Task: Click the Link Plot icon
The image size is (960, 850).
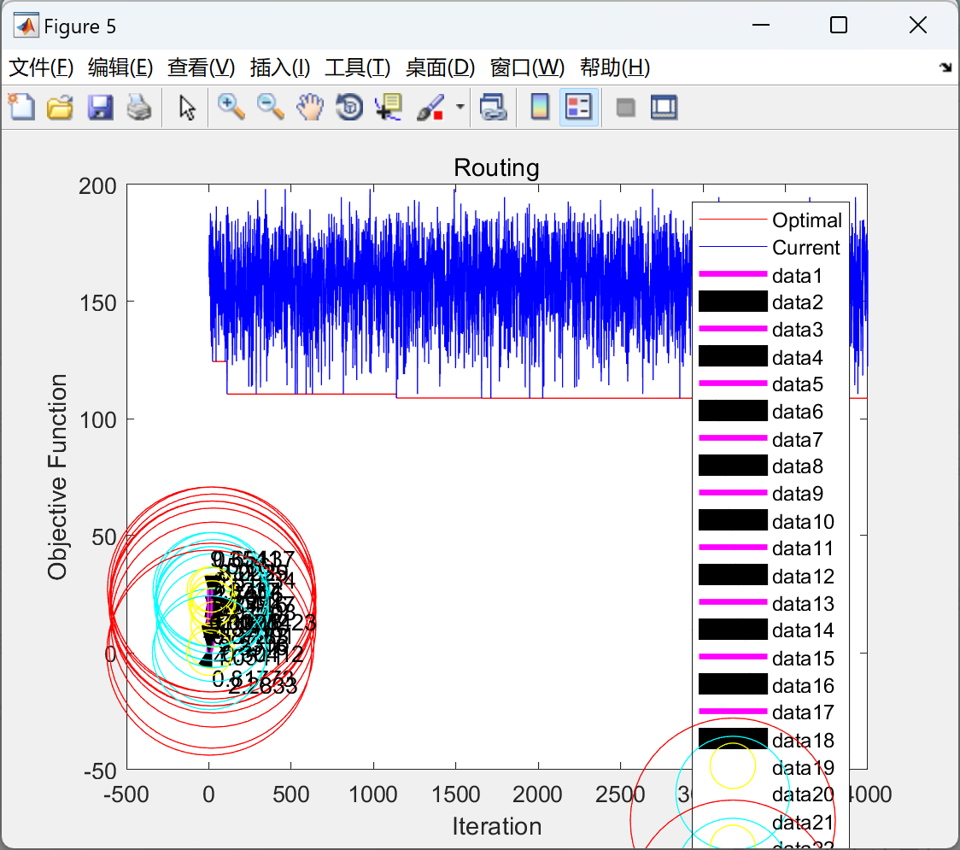Action: 493,107
